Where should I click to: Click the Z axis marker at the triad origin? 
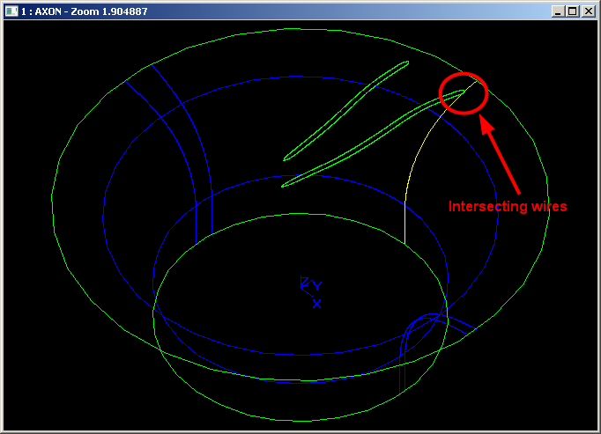(304, 283)
